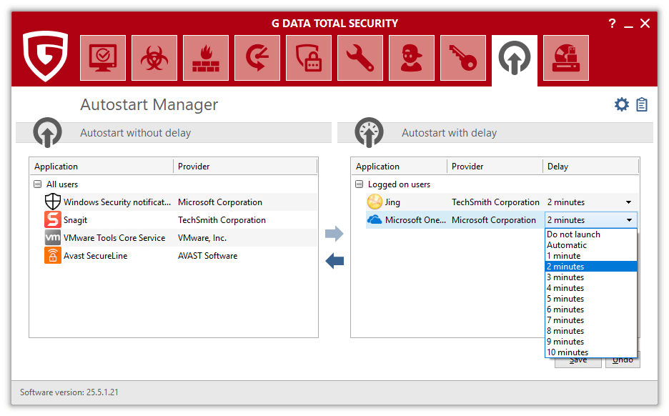669x416 pixels.
Task: Collapse the Logged on users group
Action: 360,184
